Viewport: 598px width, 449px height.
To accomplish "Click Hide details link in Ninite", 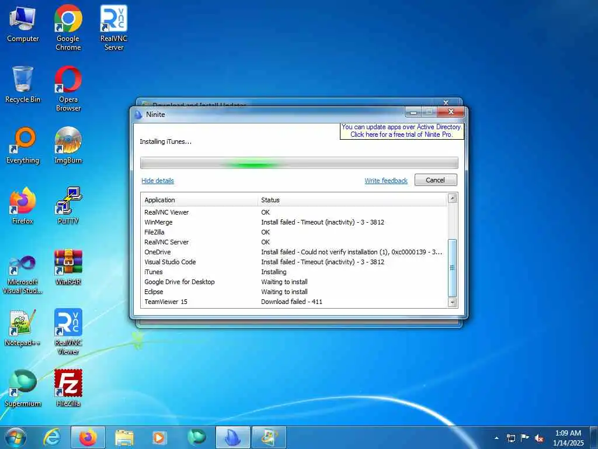I will tap(158, 181).
